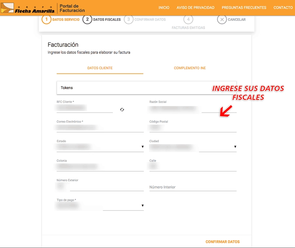Go to Inicio in top navigation
The height and width of the screenshot is (248, 295).
pyautogui.click(x=164, y=8)
